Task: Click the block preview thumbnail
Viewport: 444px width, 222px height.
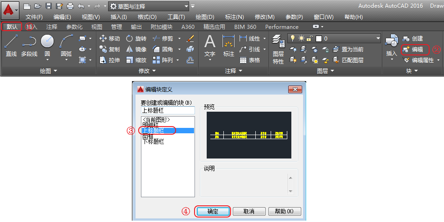Action: pyautogui.click(x=249, y=135)
